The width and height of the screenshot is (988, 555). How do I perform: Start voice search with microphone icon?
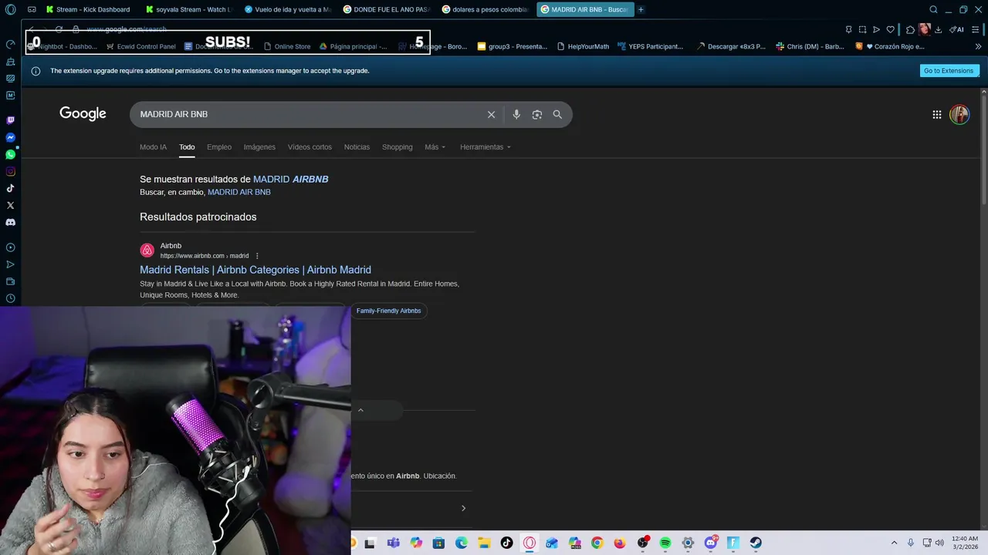pos(516,114)
